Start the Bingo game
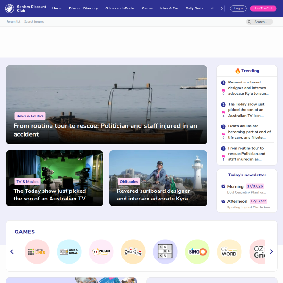 coord(197,251)
